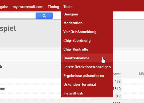Screen dimensions: 144x103
Task: Open Chip-Kontrolle from the Tools menu
Action: tap(87, 49)
